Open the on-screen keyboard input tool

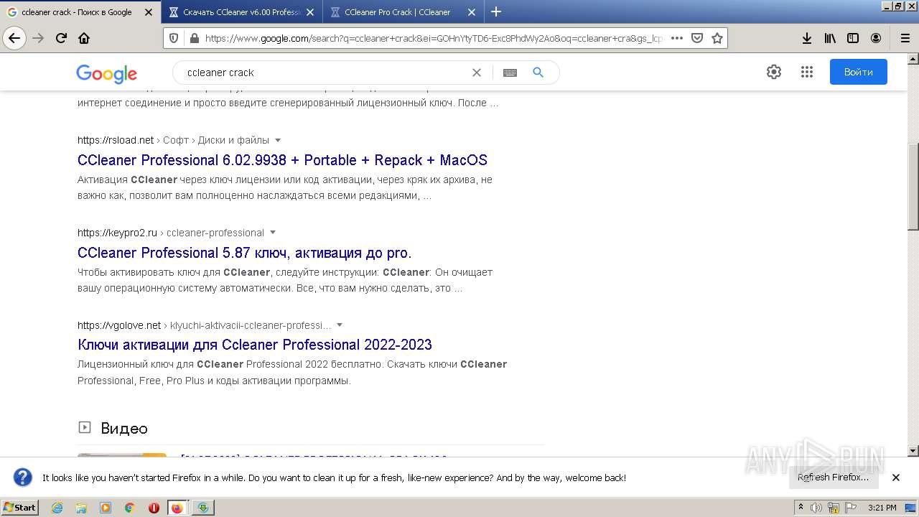tap(510, 73)
